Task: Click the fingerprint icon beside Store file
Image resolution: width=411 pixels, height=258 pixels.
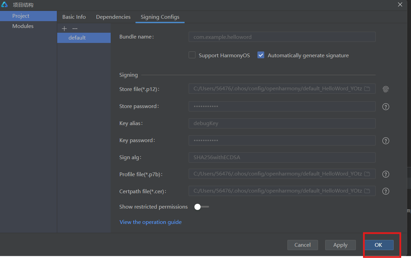Action: (x=385, y=89)
